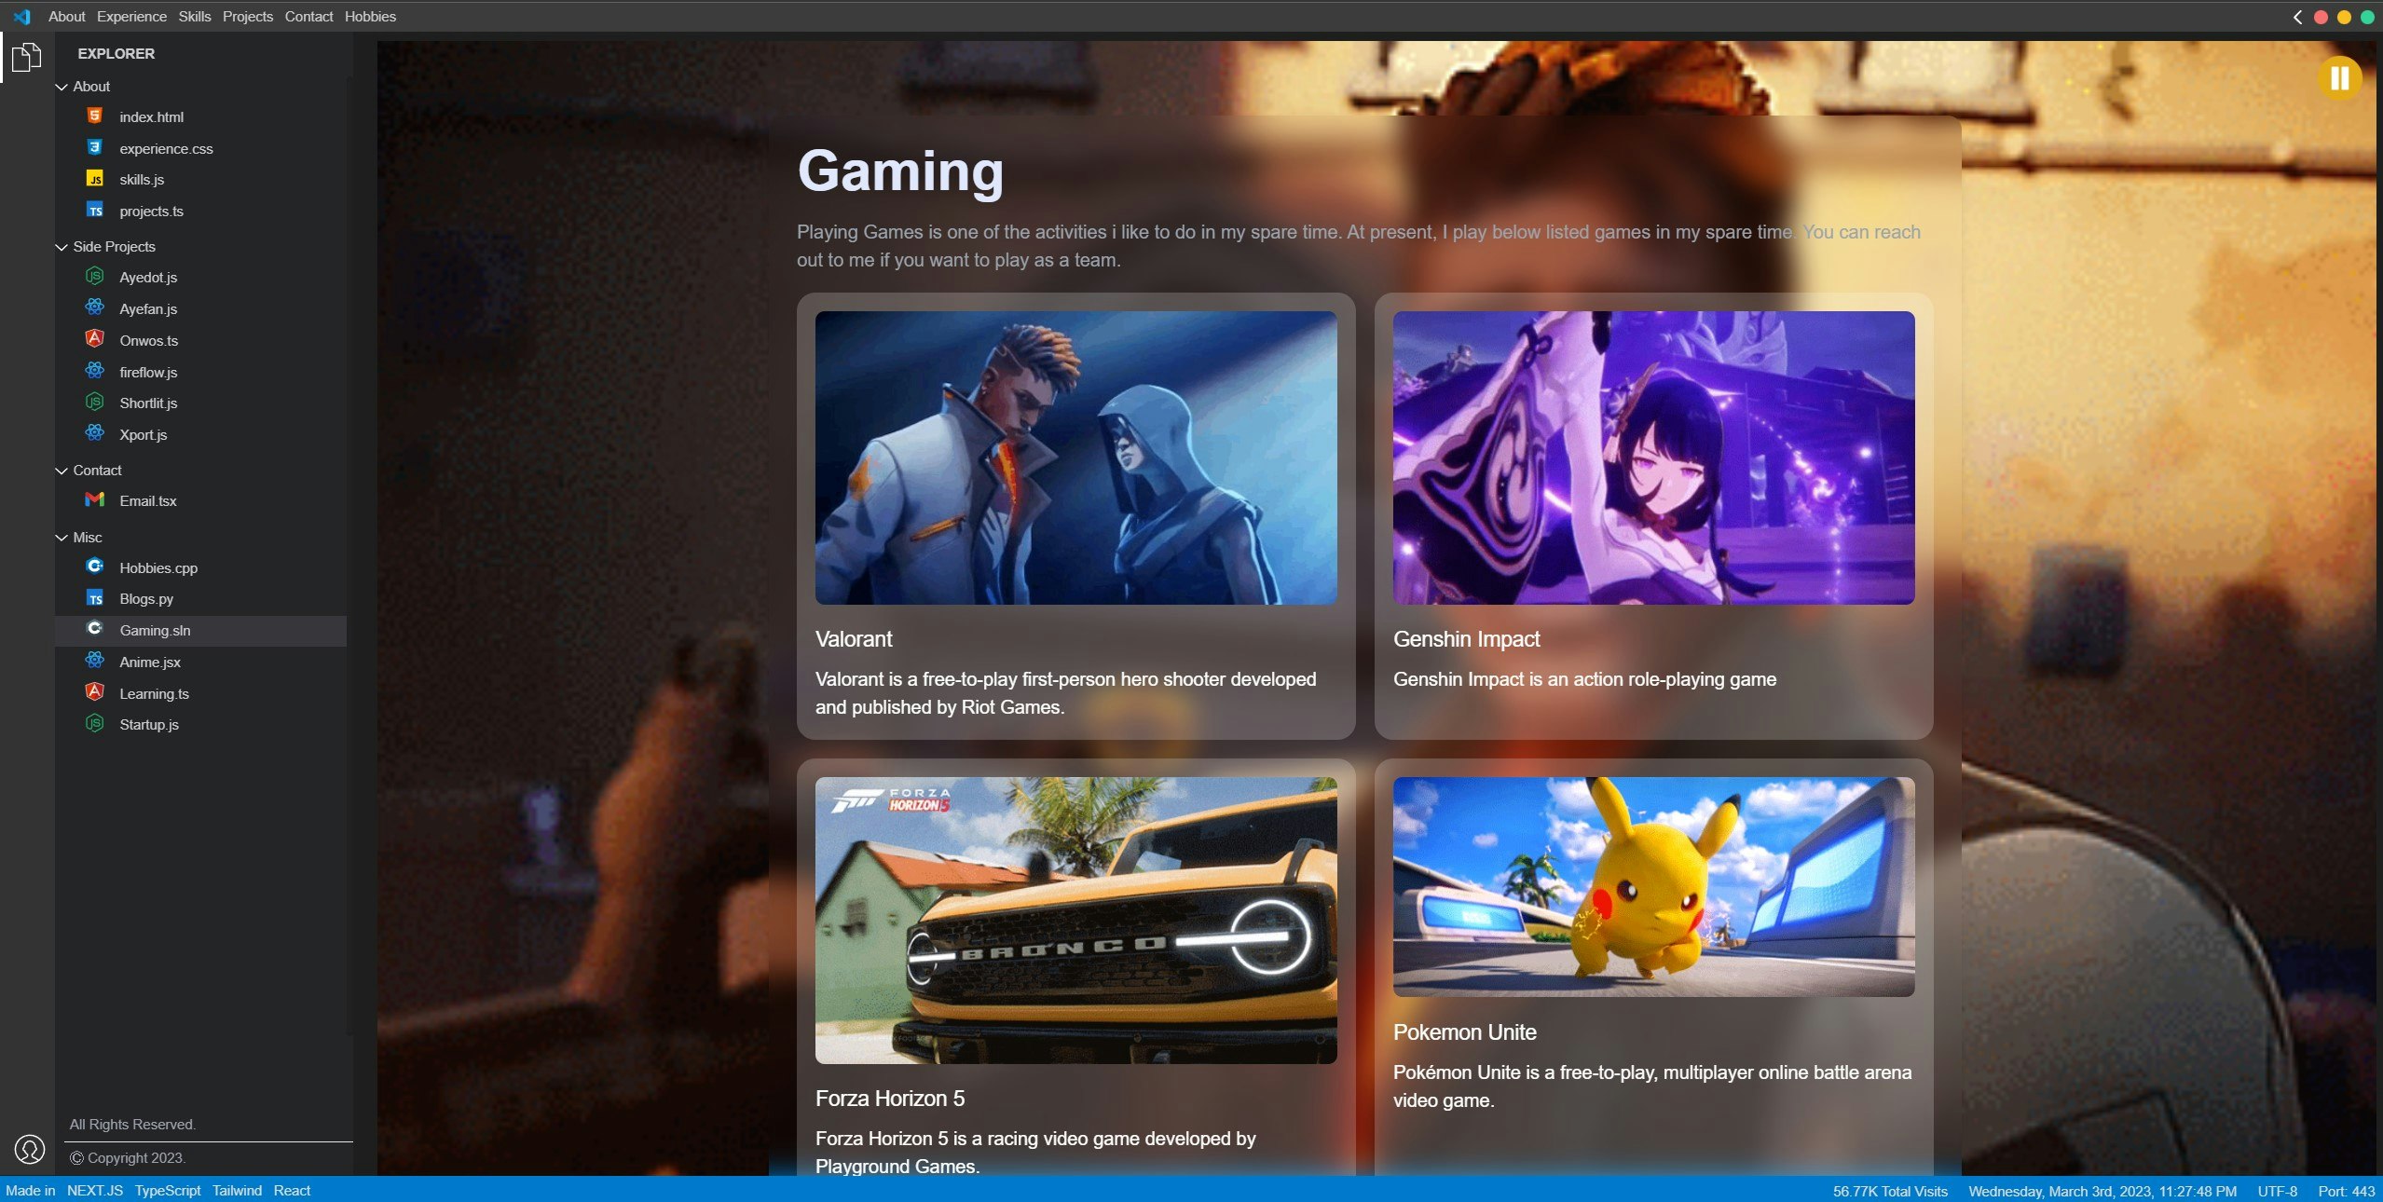Select Hobbies.cpp in Misc folder
The image size is (2383, 1202).
click(x=201, y=567)
